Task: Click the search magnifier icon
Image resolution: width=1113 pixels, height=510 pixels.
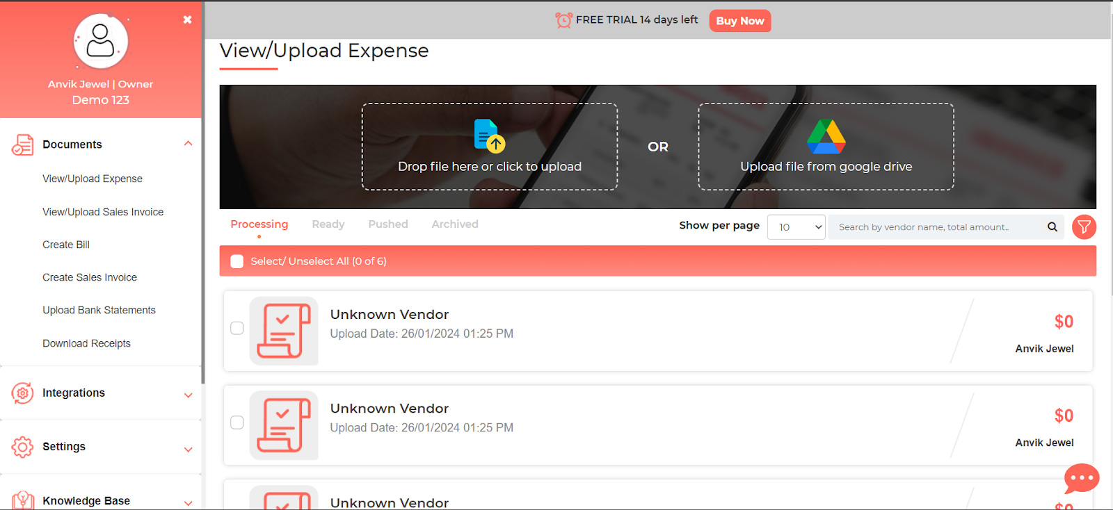Action: tap(1052, 227)
